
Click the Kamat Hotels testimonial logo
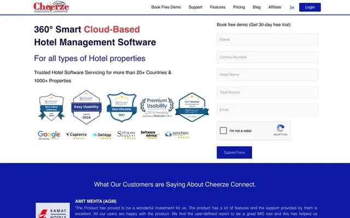(52, 210)
